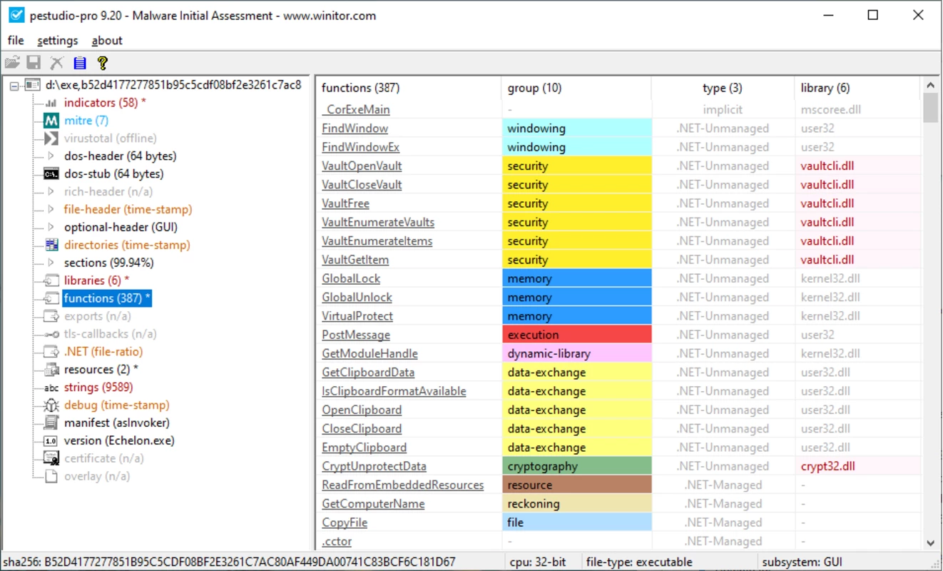Click the file-type: executable status entry
Viewport: 943px width, 571px height.
[639, 562]
